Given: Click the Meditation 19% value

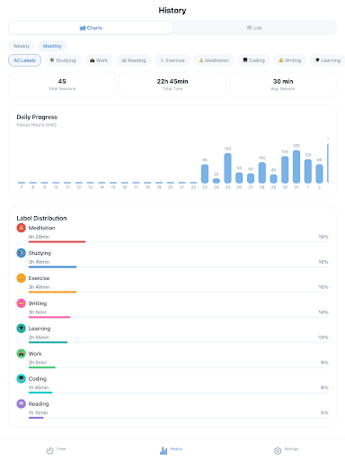Looking at the screenshot, I should pyautogui.click(x=323, y=237).
